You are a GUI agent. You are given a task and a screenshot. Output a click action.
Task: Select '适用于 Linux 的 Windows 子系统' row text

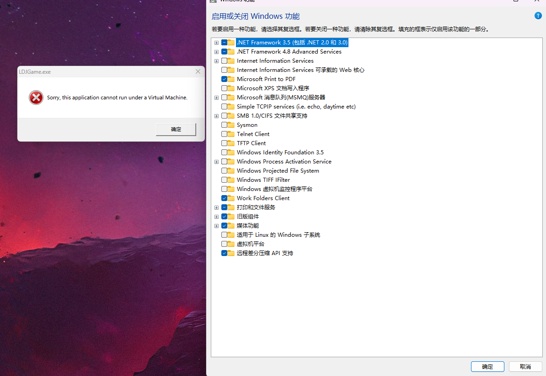pyautogui.click(x=278, y=235)
